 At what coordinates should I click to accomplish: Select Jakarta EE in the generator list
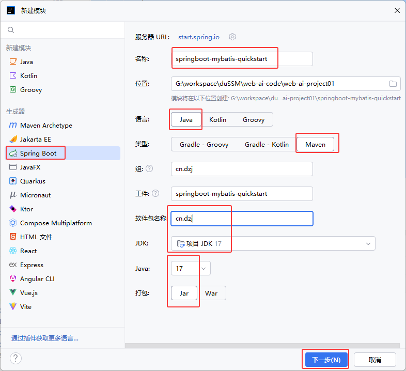pos(36,140)
